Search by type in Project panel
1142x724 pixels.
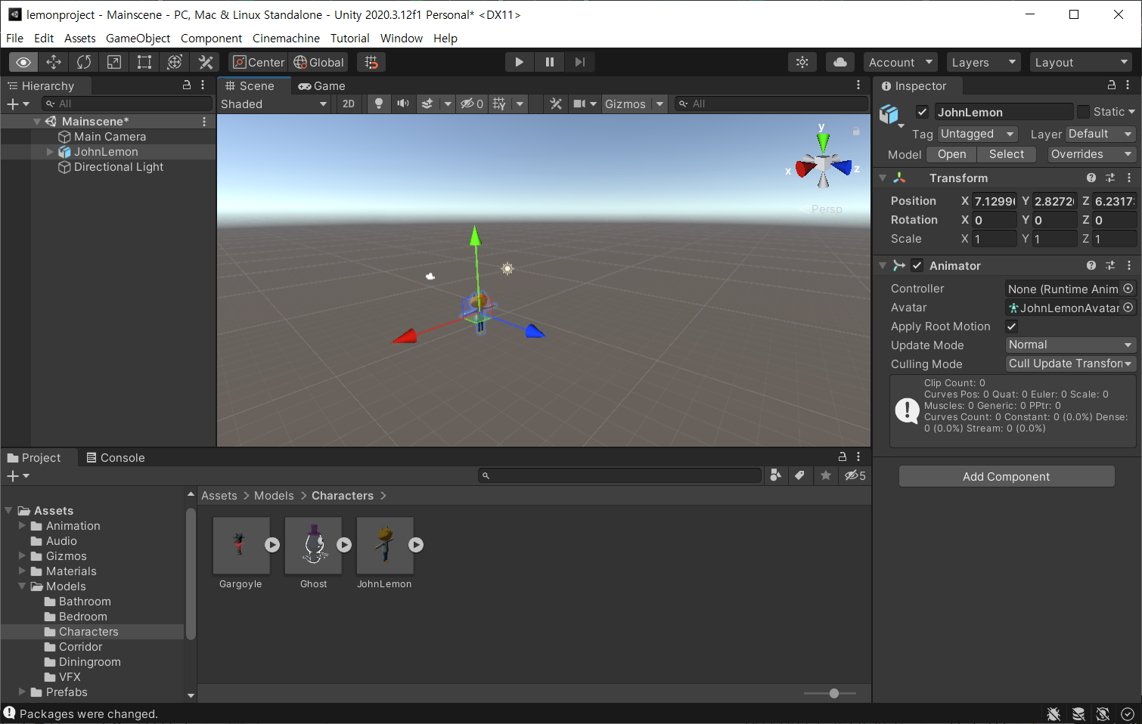pyautogui.click(x=775, y=475)
